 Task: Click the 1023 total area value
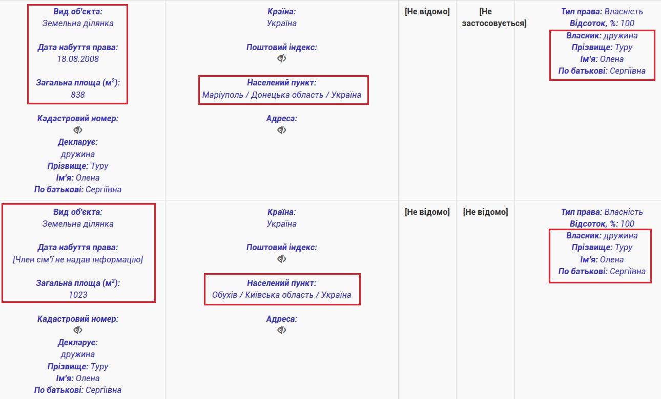(78, 295)
